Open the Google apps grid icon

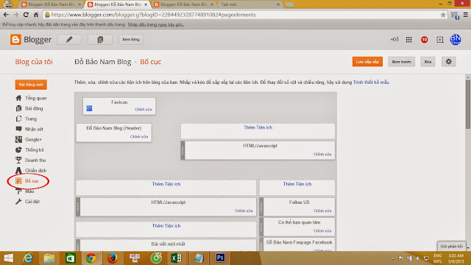click(x=409, y=40)
